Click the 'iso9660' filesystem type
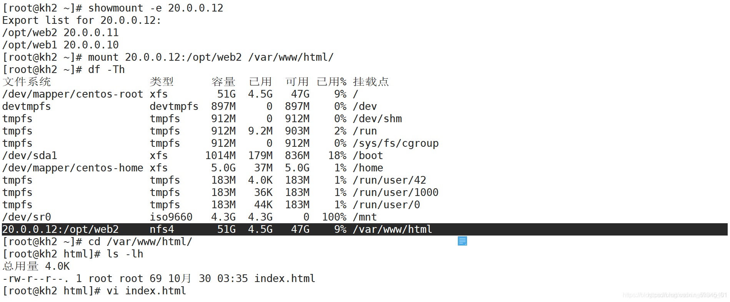 point(171,217)
